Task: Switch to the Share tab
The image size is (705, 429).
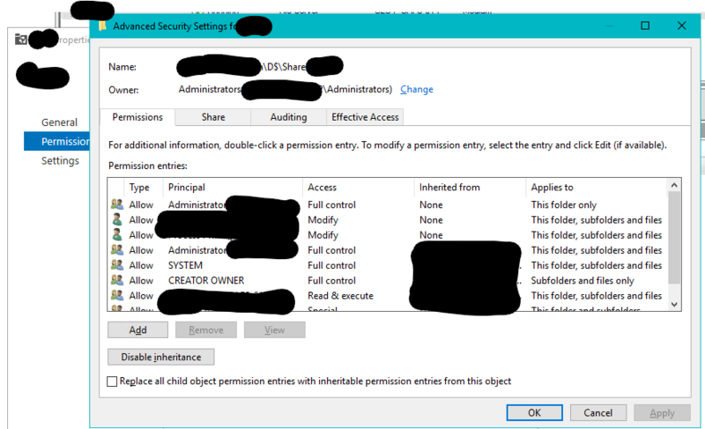Action: [x=213, y=117]
